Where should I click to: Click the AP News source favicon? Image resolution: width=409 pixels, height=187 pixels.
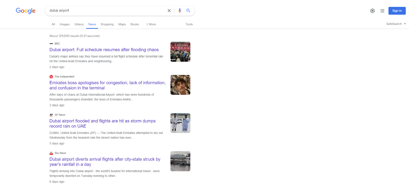click(x=51, y=115)
